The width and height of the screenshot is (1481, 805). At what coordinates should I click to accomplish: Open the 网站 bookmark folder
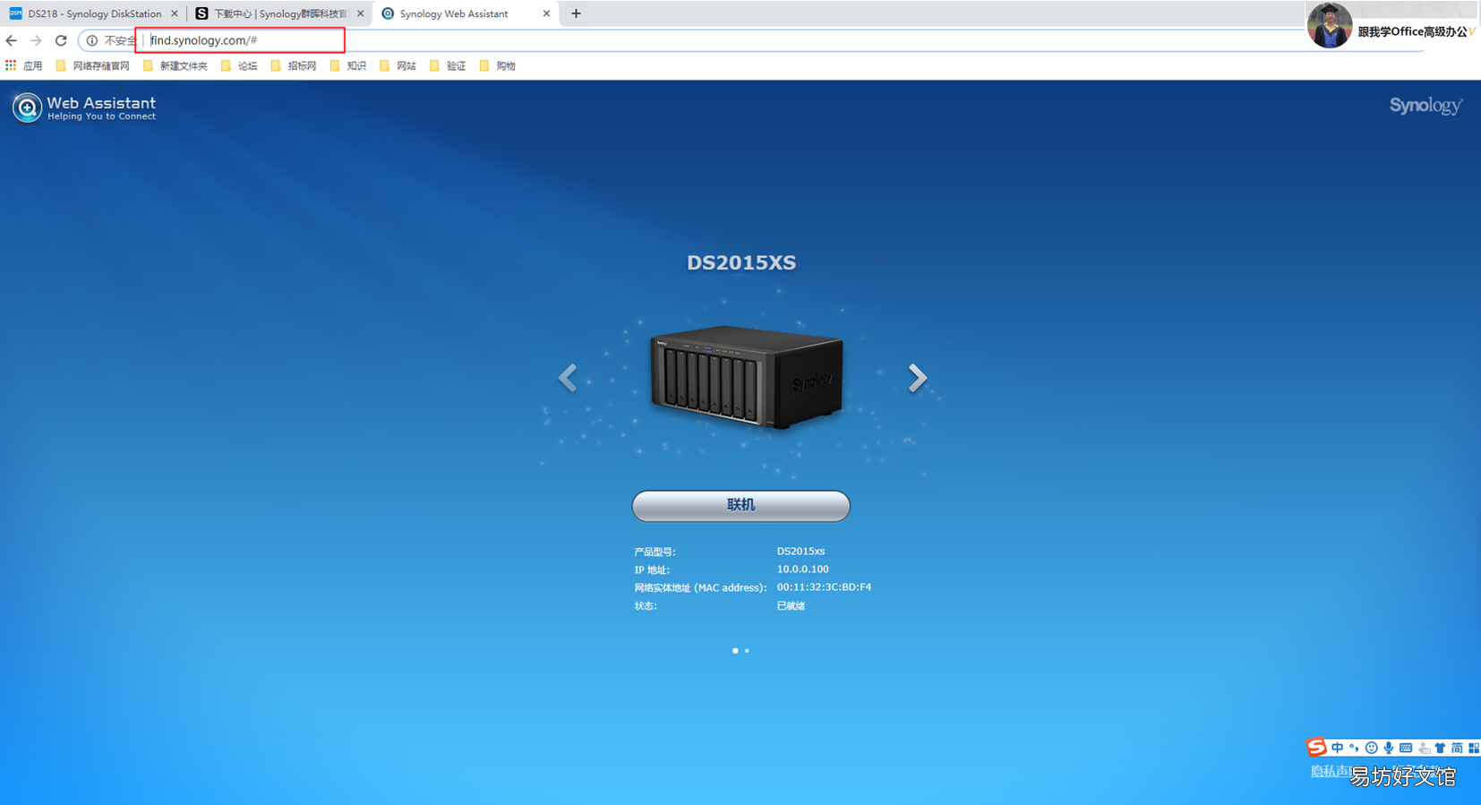pyautogui.click(x=398, y=65)
